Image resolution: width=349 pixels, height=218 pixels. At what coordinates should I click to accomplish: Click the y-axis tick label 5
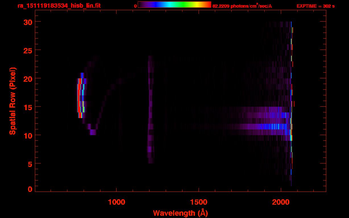click(30, 164)
